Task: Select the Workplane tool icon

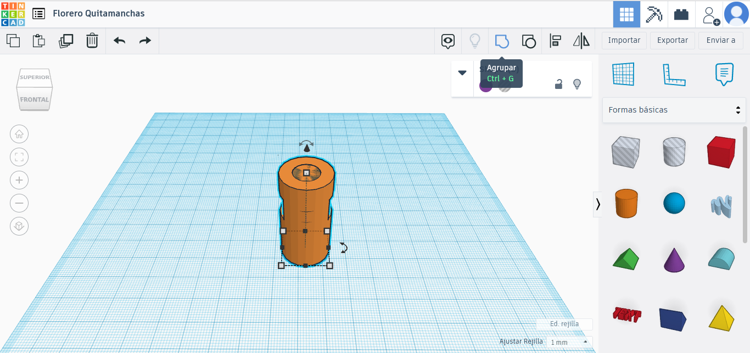Action: pos(624,74)
